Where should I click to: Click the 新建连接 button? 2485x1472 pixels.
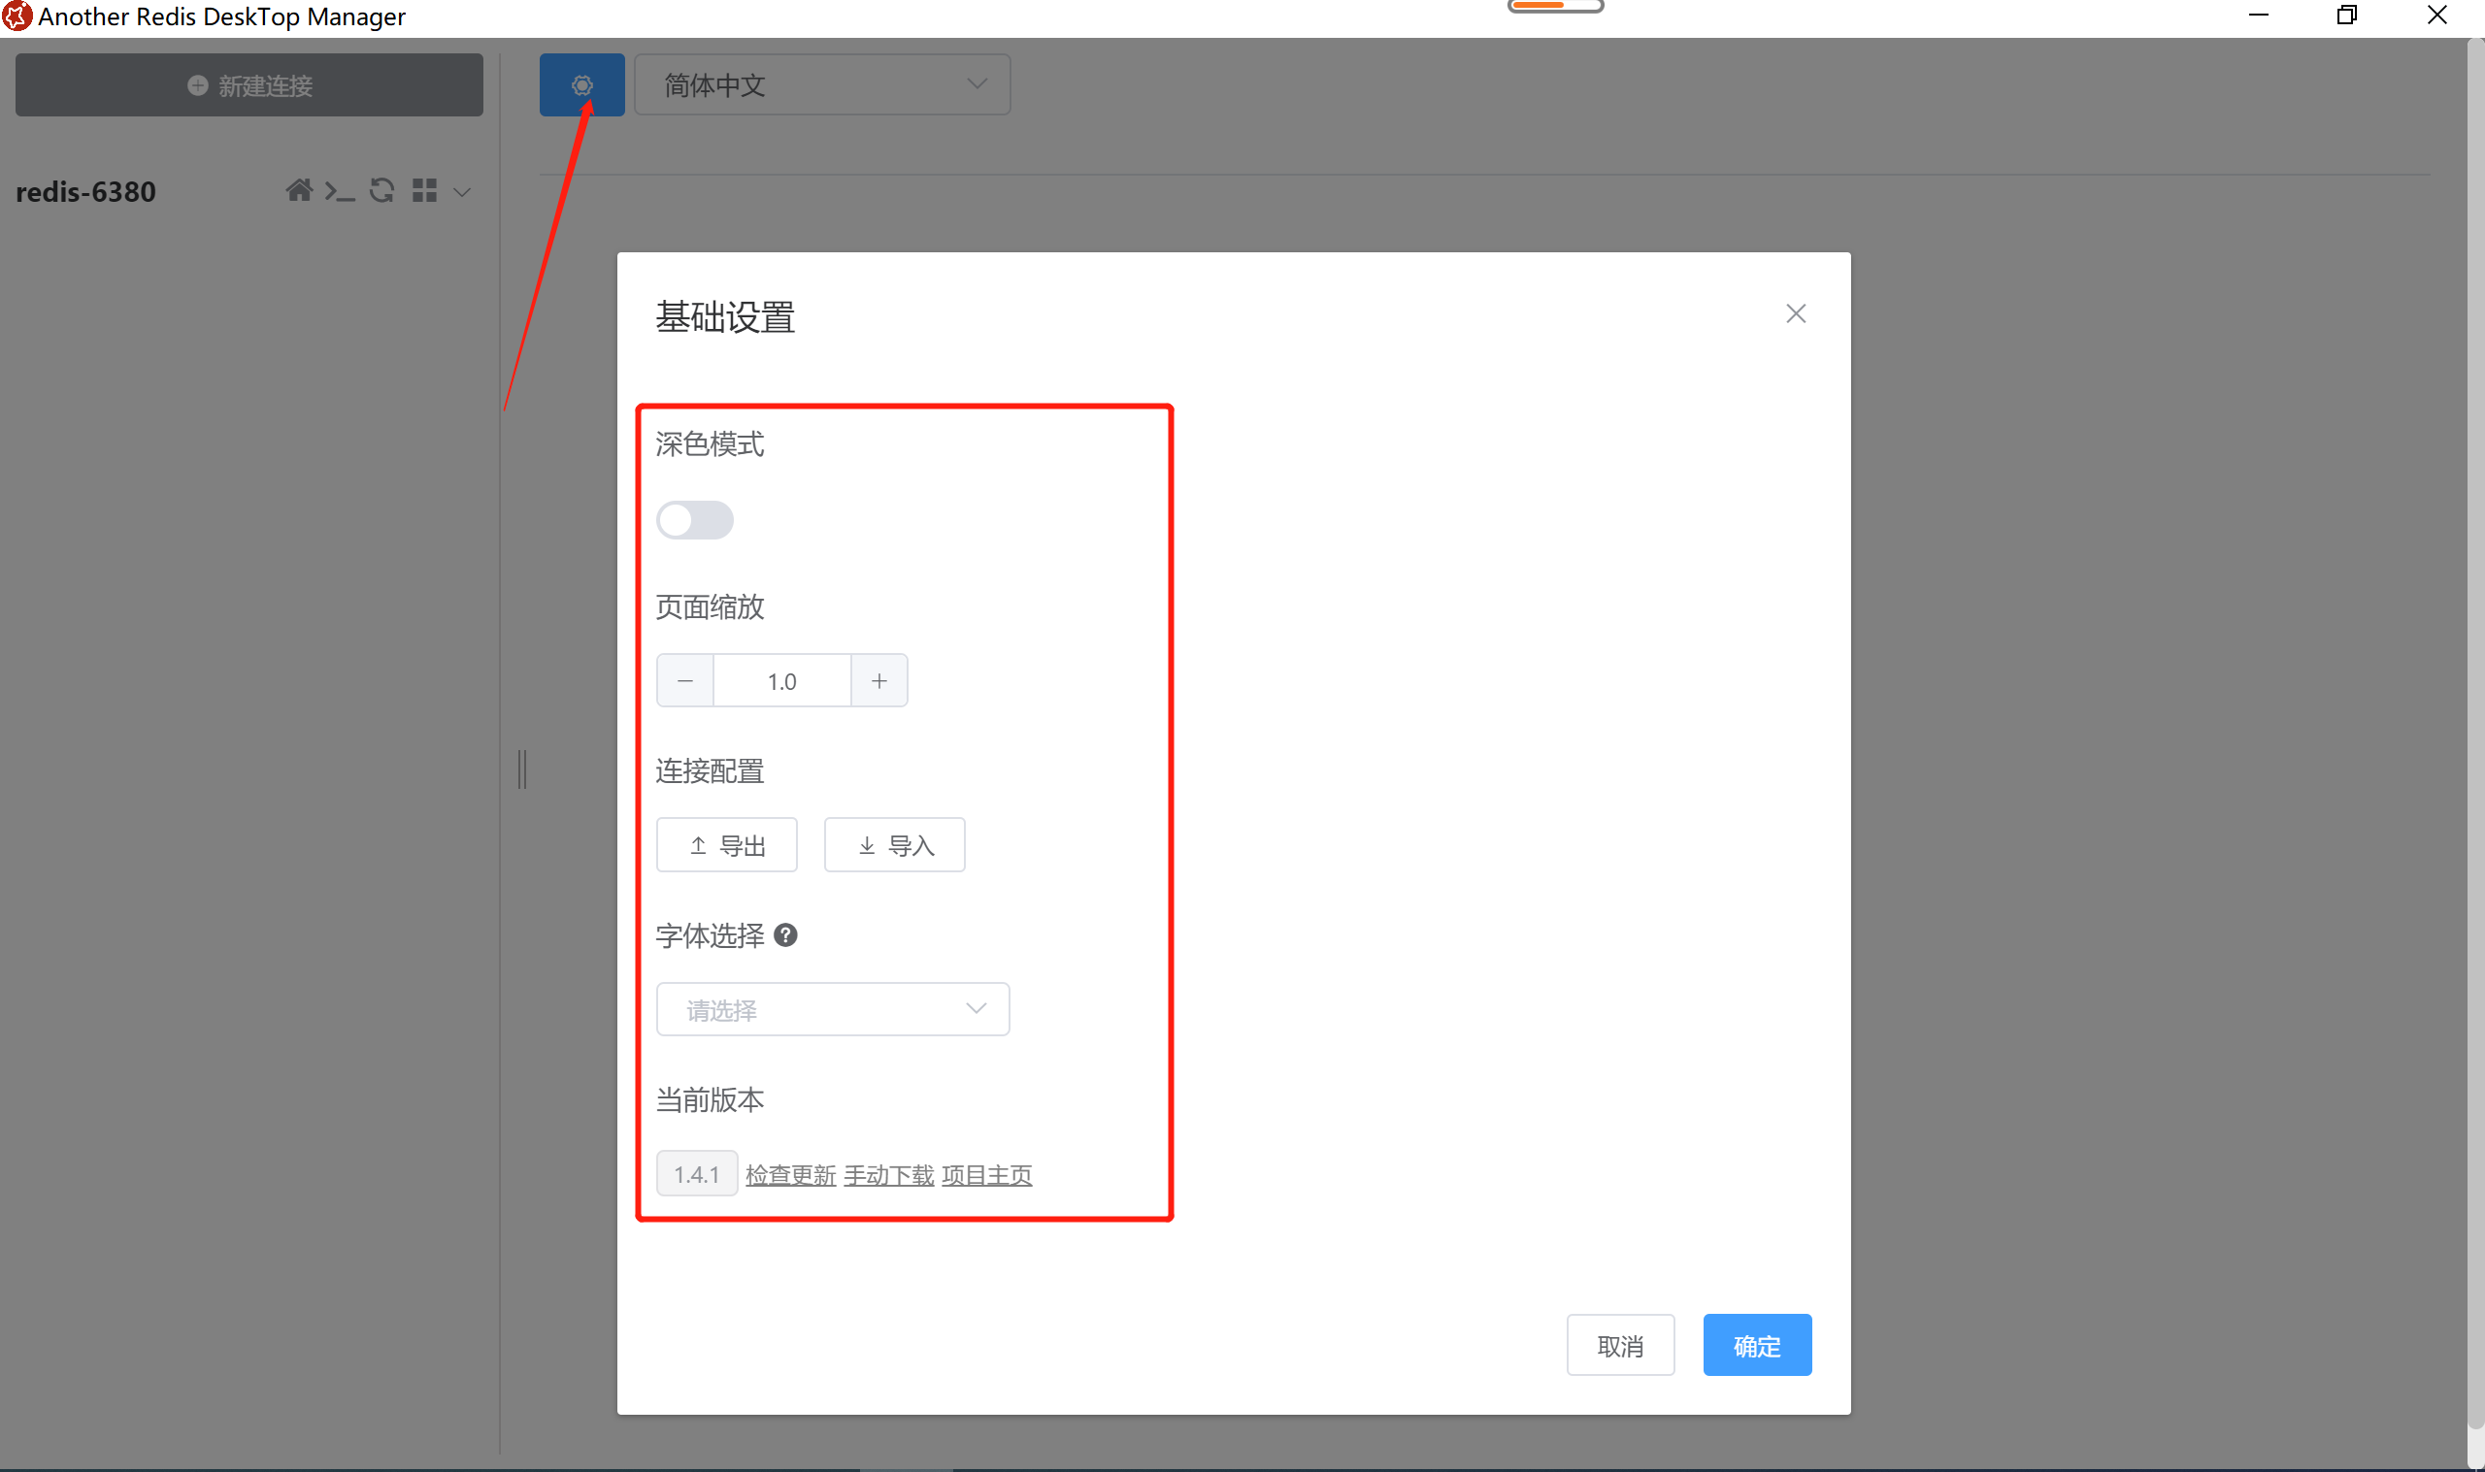point(249,85)
